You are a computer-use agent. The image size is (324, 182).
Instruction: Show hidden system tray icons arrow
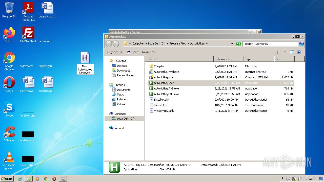coord(282,179)
